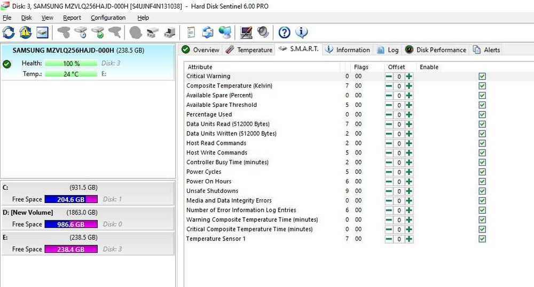Click the D: free space 986.6 GB bar
The width and height of the screenshot is (534, 287).
pos(71,224)
